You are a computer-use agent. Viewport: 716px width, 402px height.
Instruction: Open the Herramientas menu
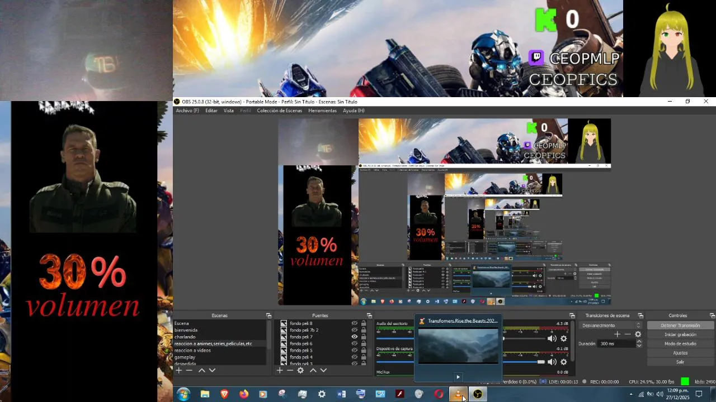click(x=323, y=111)
